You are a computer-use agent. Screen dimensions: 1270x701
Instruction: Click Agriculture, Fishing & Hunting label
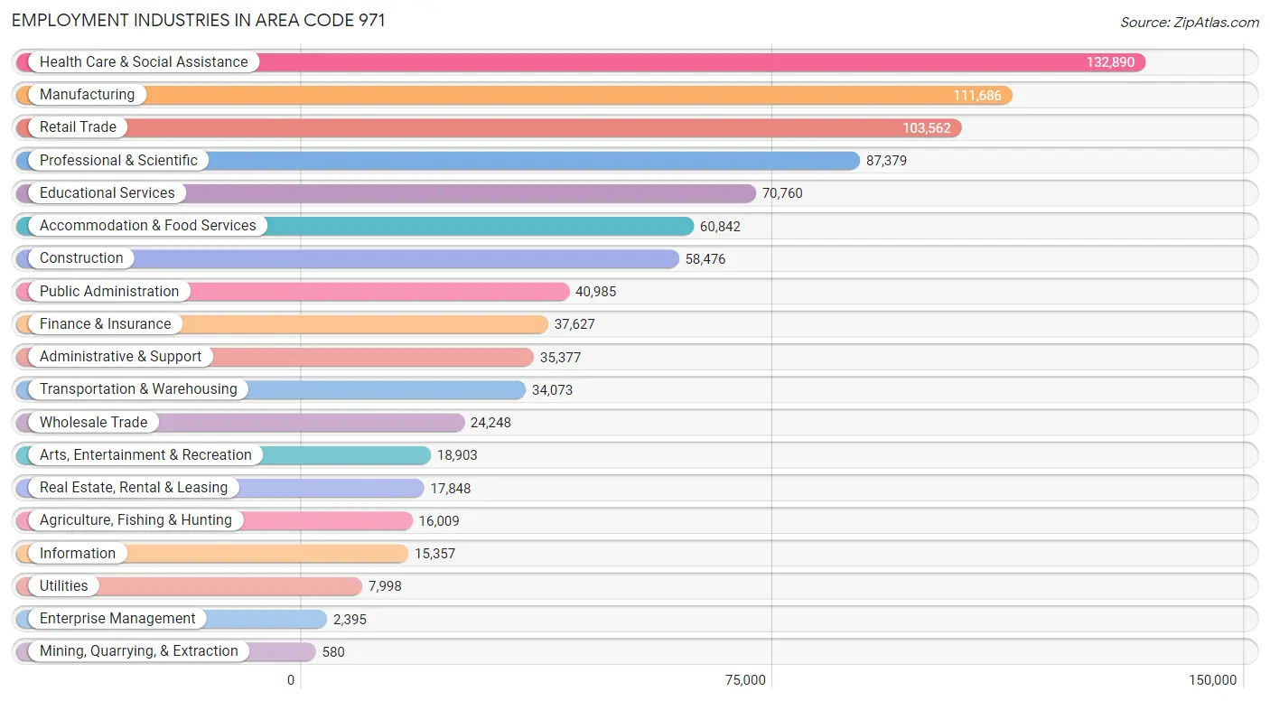135,519
